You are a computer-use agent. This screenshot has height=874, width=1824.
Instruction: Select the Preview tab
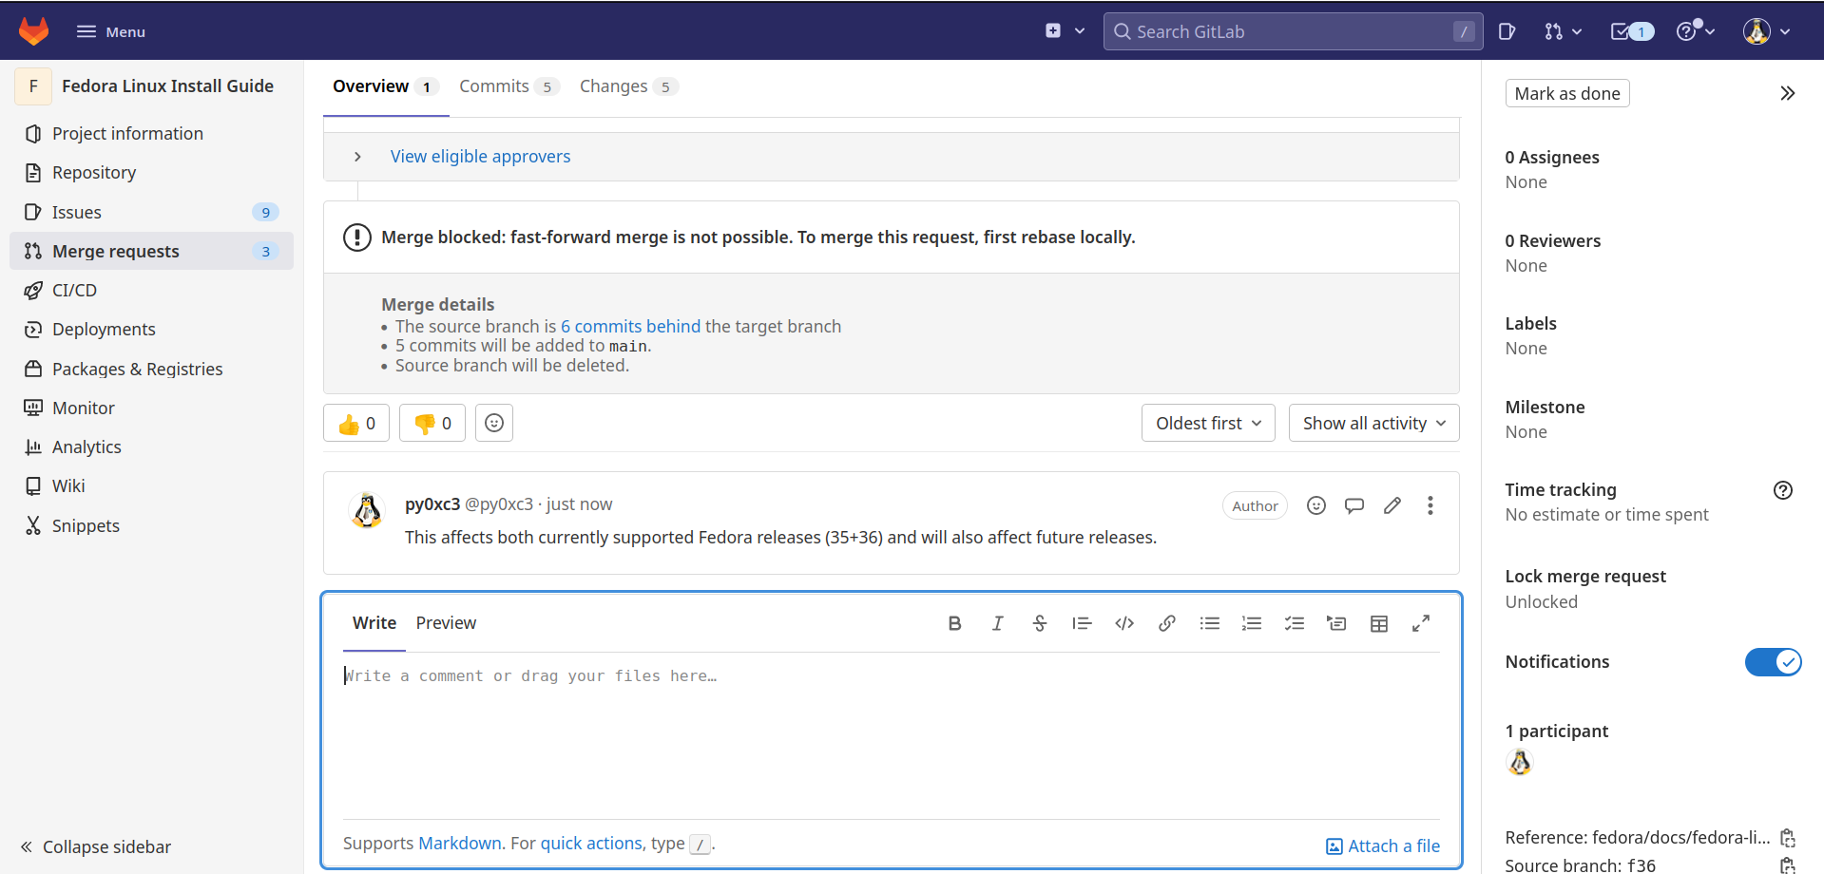point(446,623)
